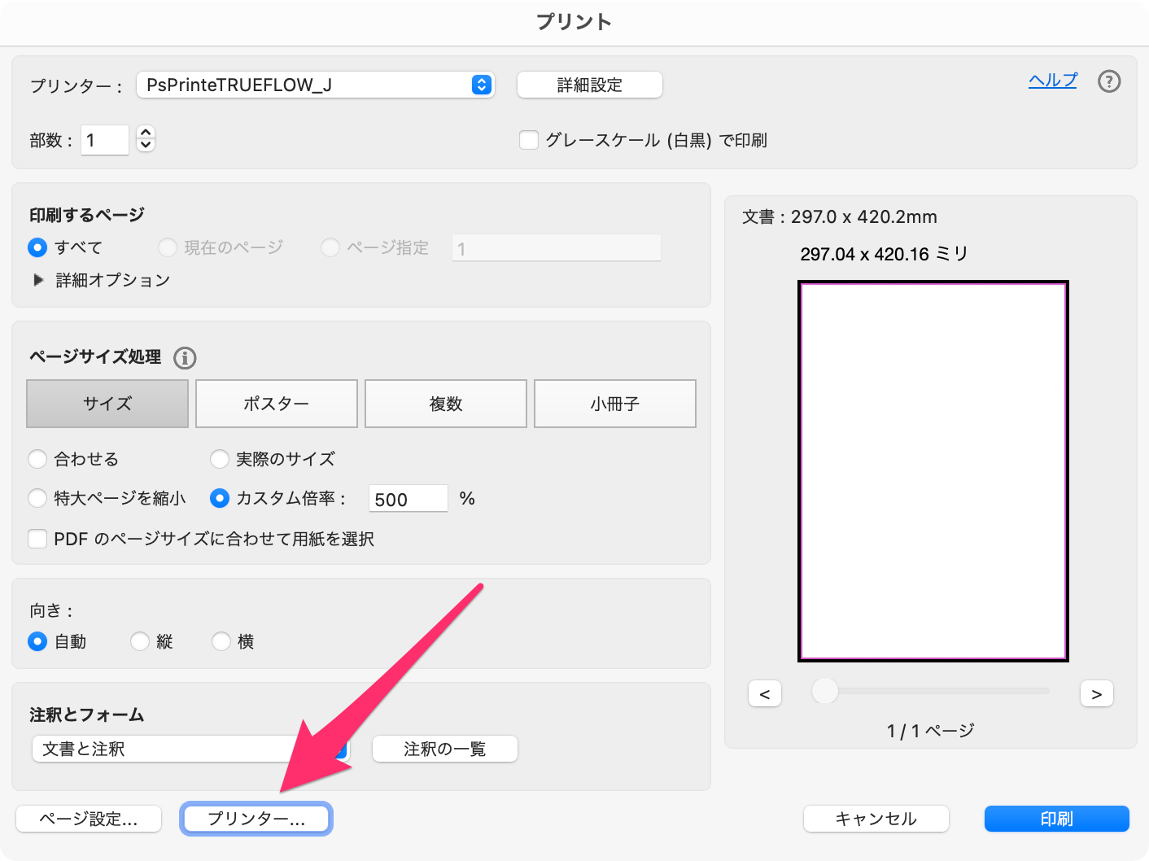This screenshot has width=1149, height=861.
Task: Expand 詳細オプション disclosure triangle
Action: coord(38,279)
